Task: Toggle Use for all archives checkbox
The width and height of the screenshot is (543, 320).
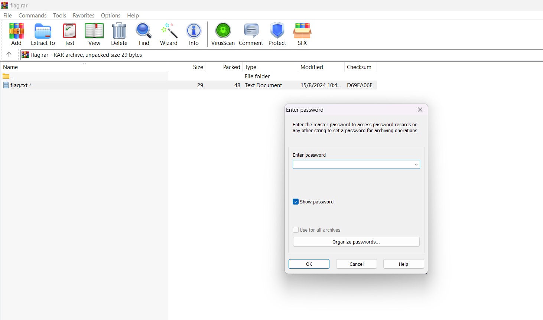Action: (x=296, y=230)
